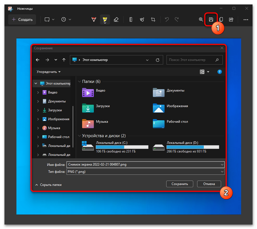Open recent locations chevron
The height and width of the screenshot is (229, 257).
(x=56, y=60)
